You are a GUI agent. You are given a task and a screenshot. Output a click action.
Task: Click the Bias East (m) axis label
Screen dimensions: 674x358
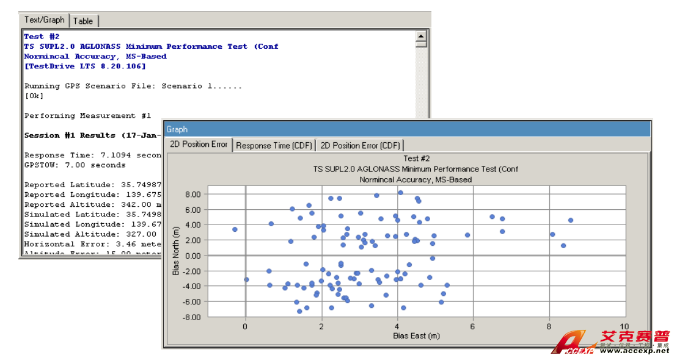pos(416,336)
